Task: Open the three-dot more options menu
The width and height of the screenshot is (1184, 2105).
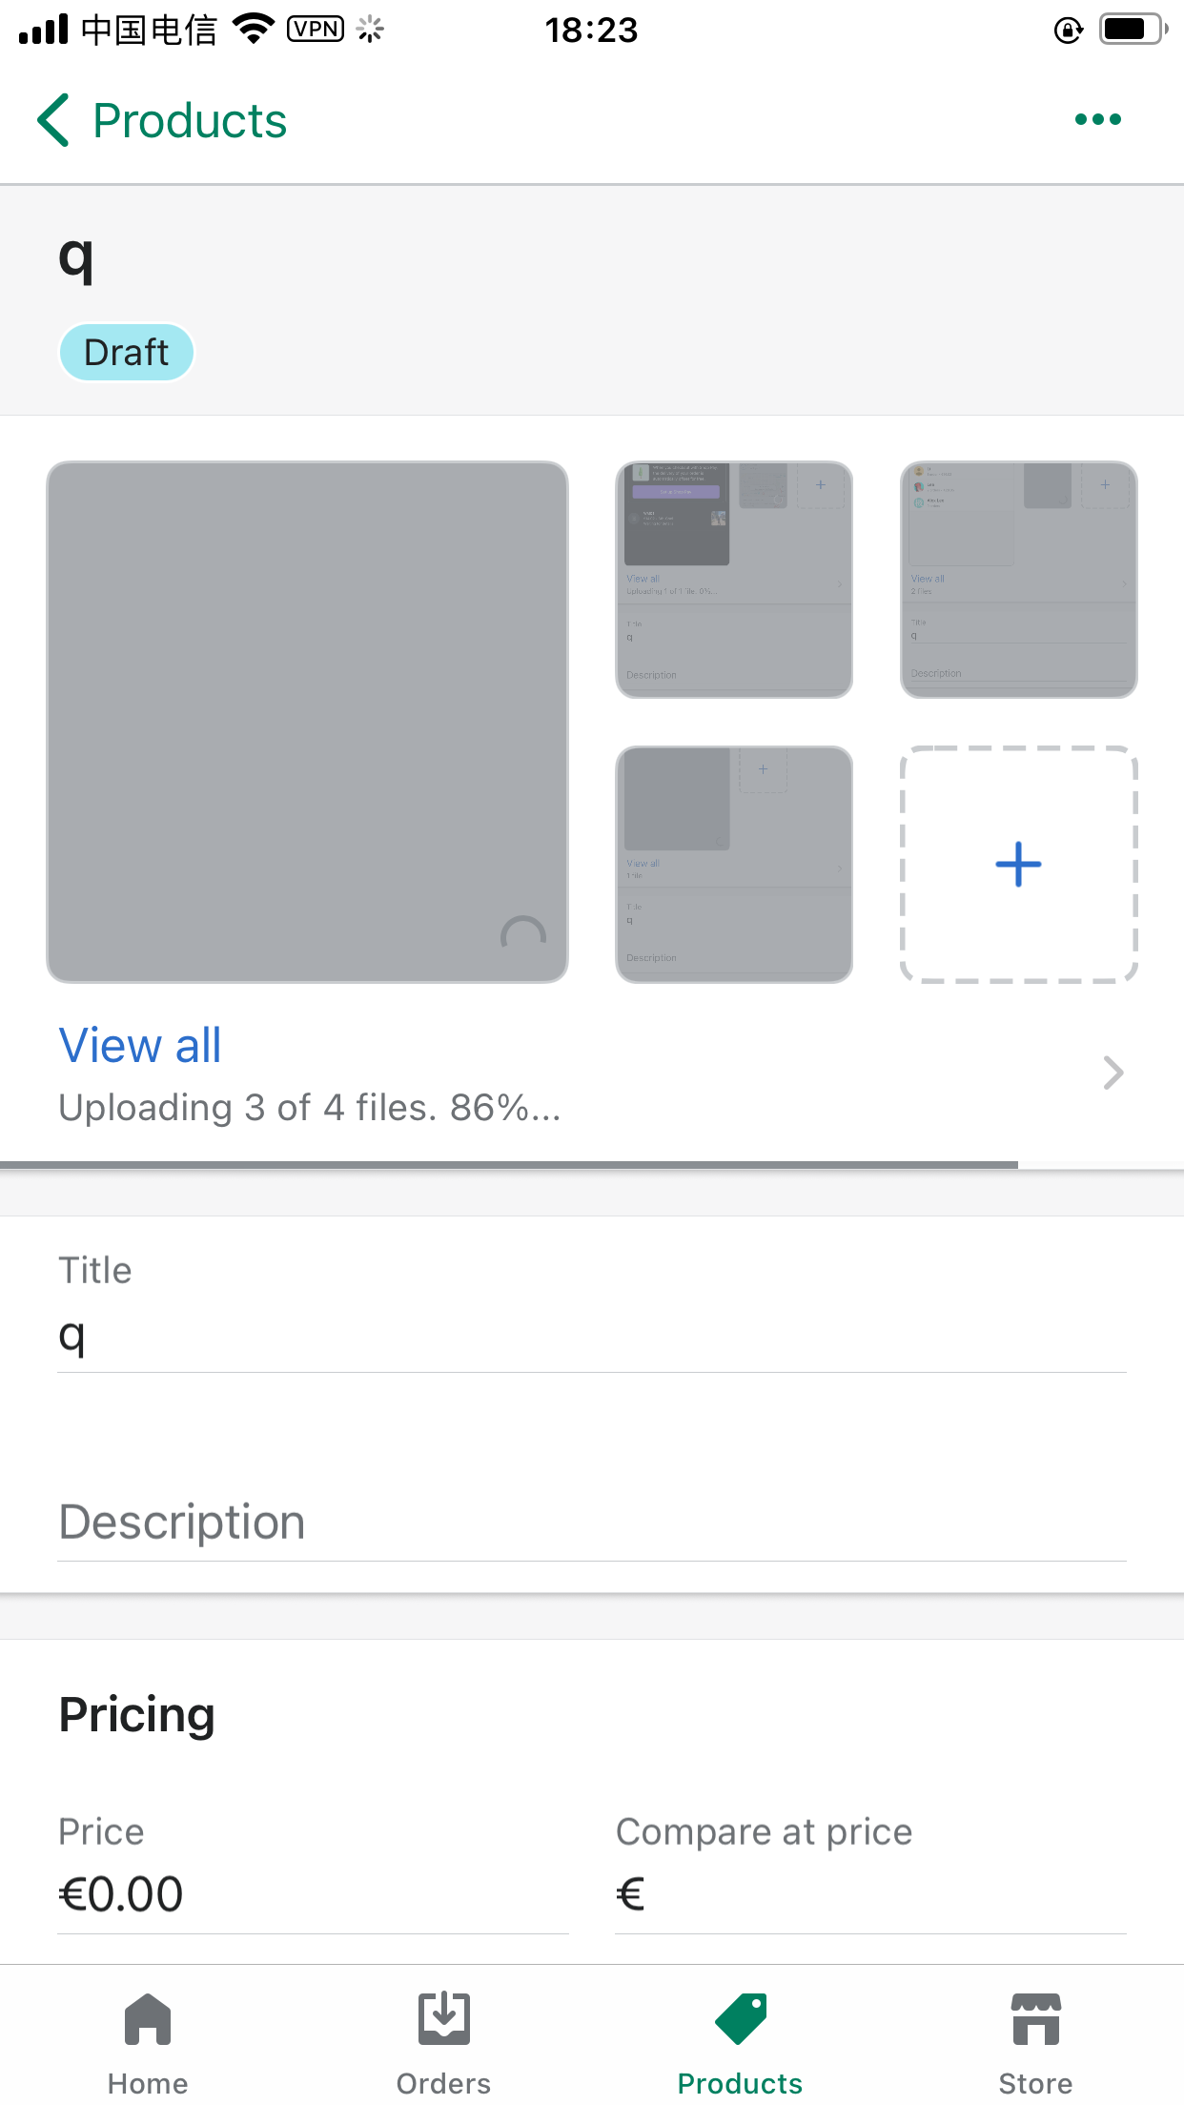Action: (1097, 119)
